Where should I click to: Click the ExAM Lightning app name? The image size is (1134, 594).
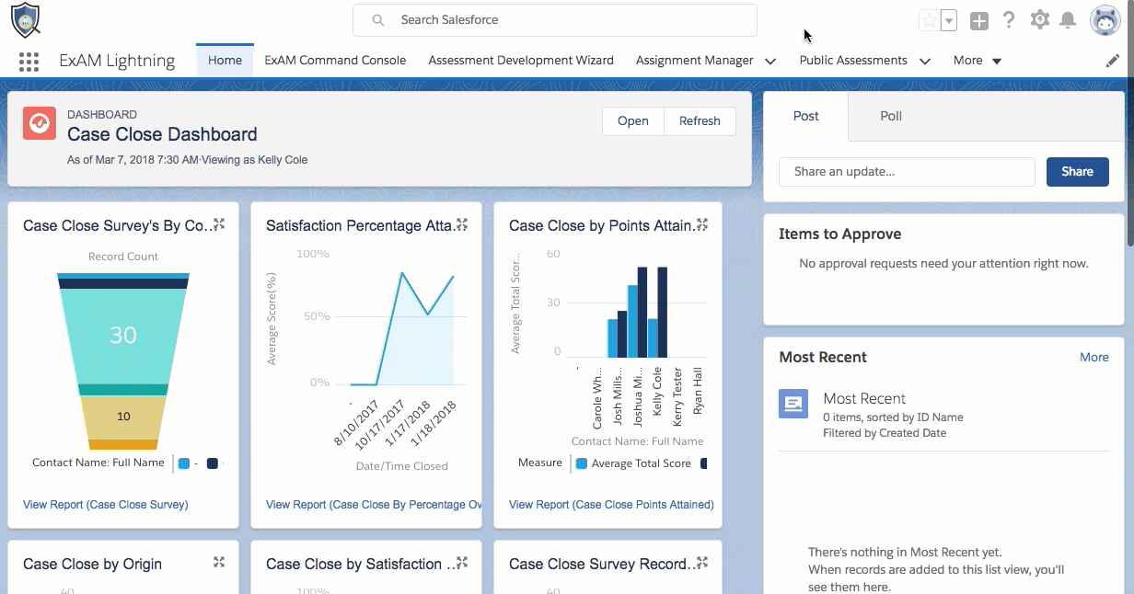point(117,61)
